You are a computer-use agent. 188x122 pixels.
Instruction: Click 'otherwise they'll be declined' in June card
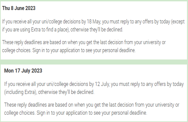click(x=97, y=30)
